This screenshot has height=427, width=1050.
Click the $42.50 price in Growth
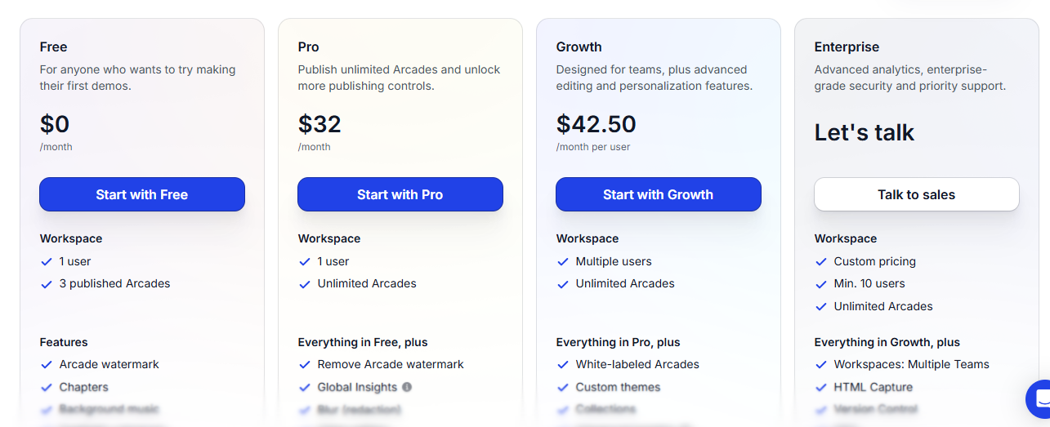tap(596, 124)
